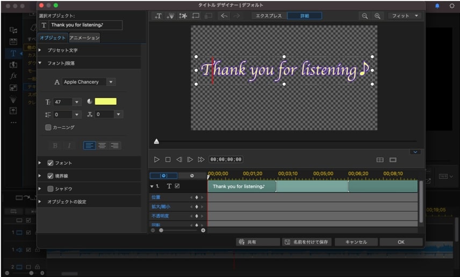Viewport: 460px width, 277px height.
Task: Align text to the center
Action: tap(102, 145)
